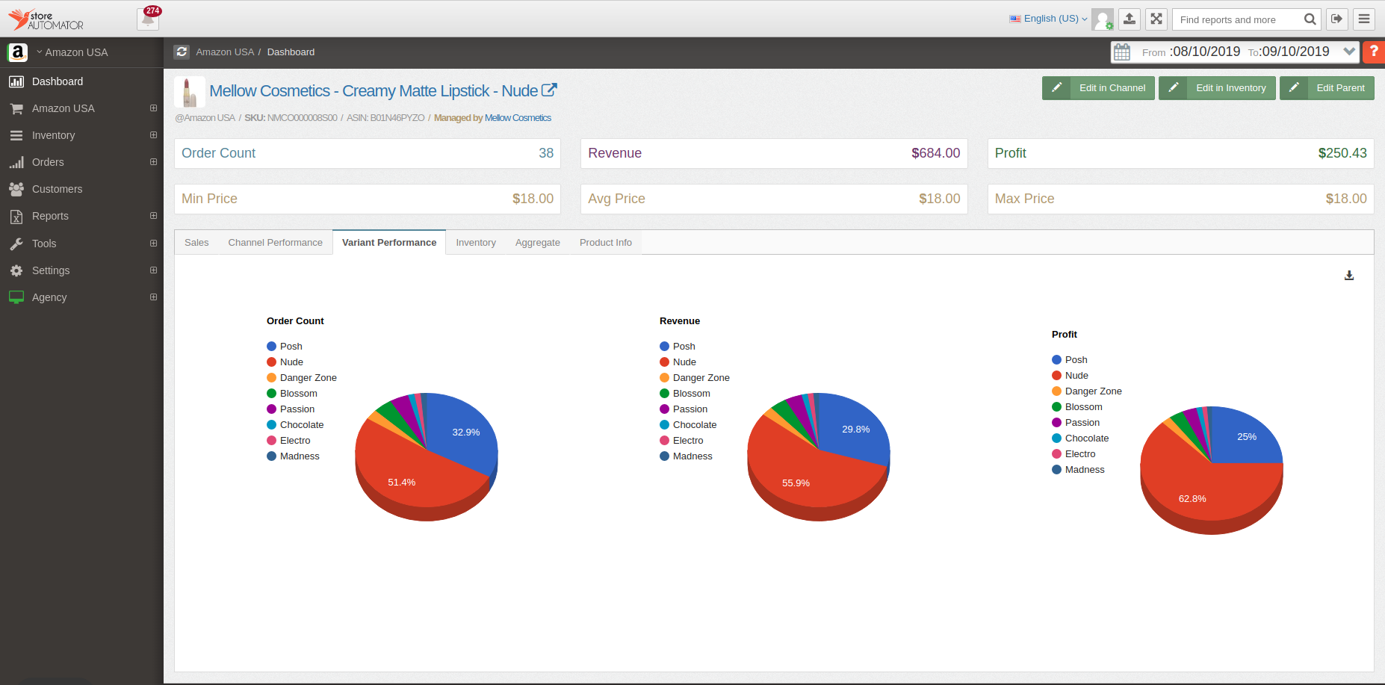
Task: Click the user profile avatar icon
Action: point(1103,19)
